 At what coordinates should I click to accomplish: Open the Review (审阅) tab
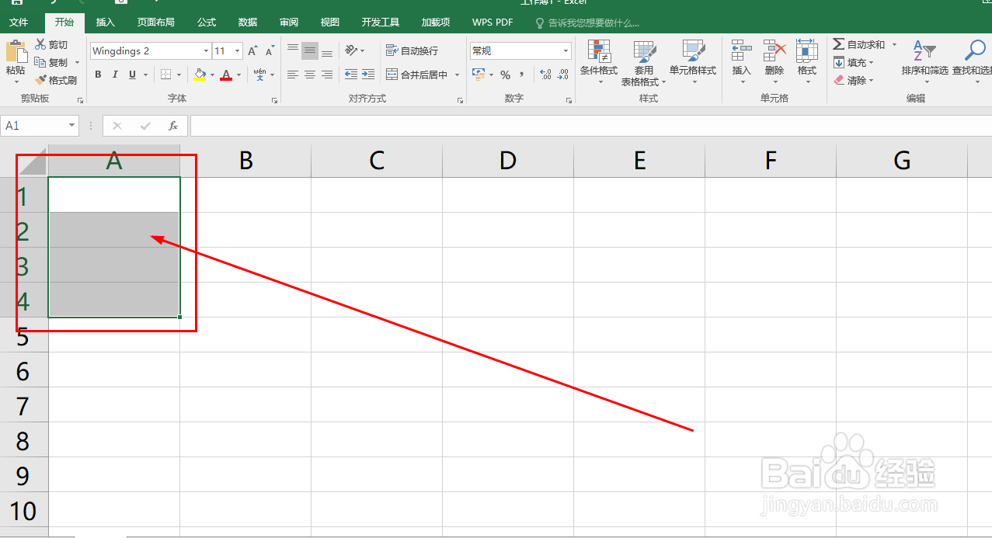[289, 23]
